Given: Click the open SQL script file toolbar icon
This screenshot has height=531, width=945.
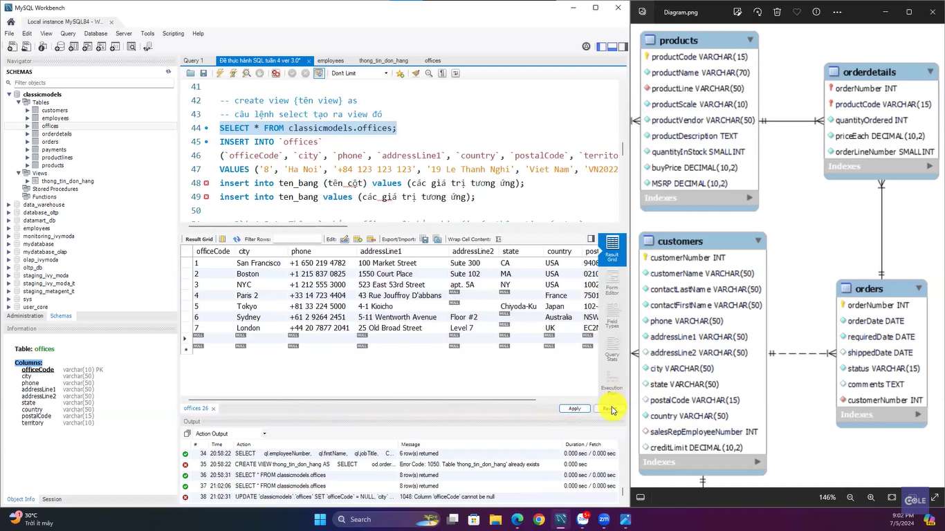Looking at the screenshot, I should [x=26, y=47].
